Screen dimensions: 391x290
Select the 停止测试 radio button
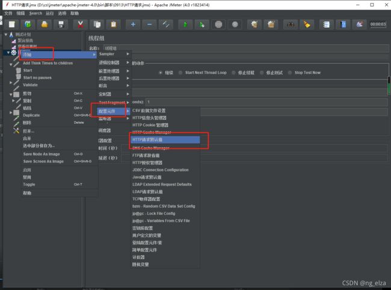click(x=262, y=73)
